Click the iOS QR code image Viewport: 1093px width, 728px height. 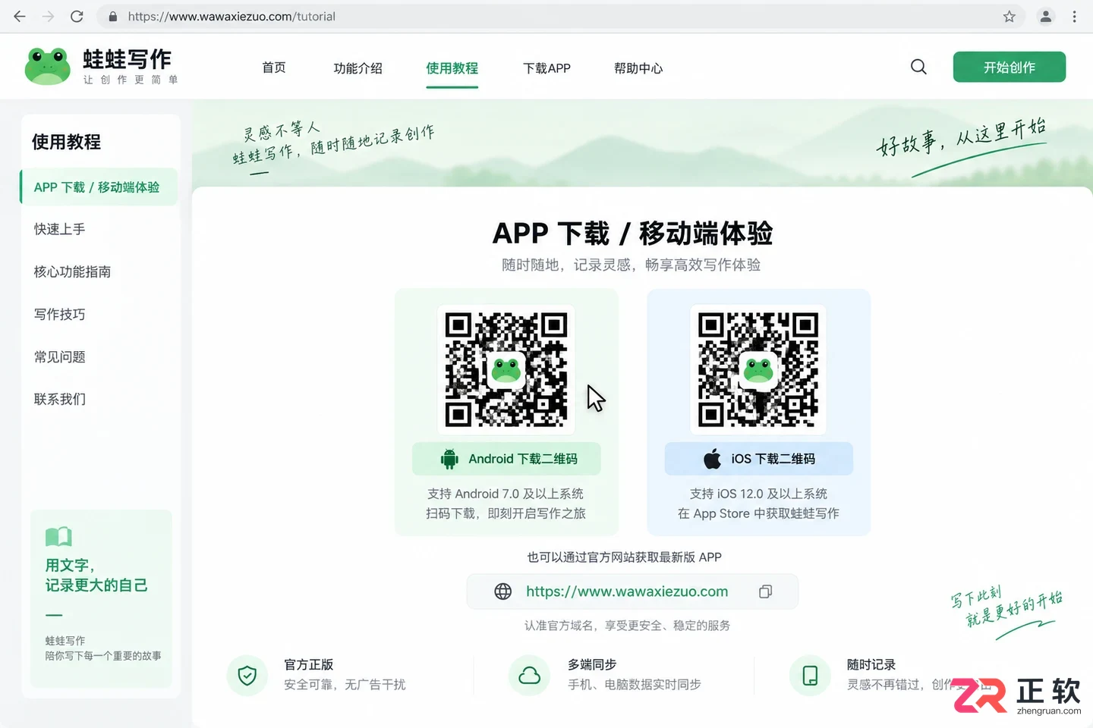(x=758, y=369)
